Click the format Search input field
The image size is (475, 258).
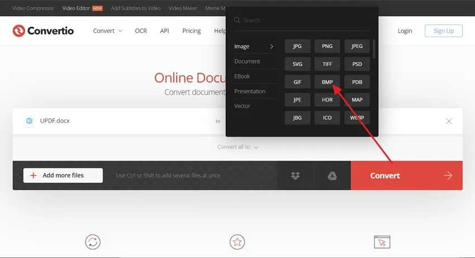pyautogui.click(x=306, y=20)
